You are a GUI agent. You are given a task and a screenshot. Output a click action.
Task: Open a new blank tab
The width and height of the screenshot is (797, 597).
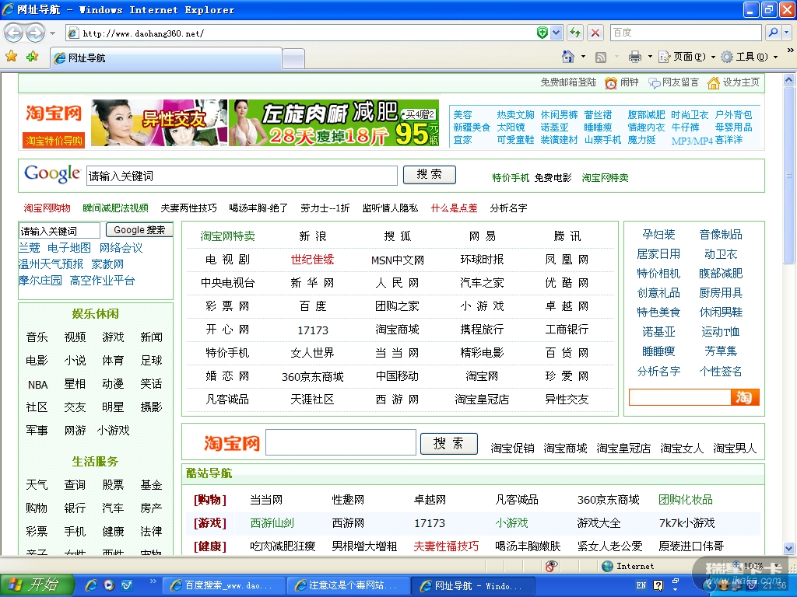pyautogui.click(x=293, y=58)
